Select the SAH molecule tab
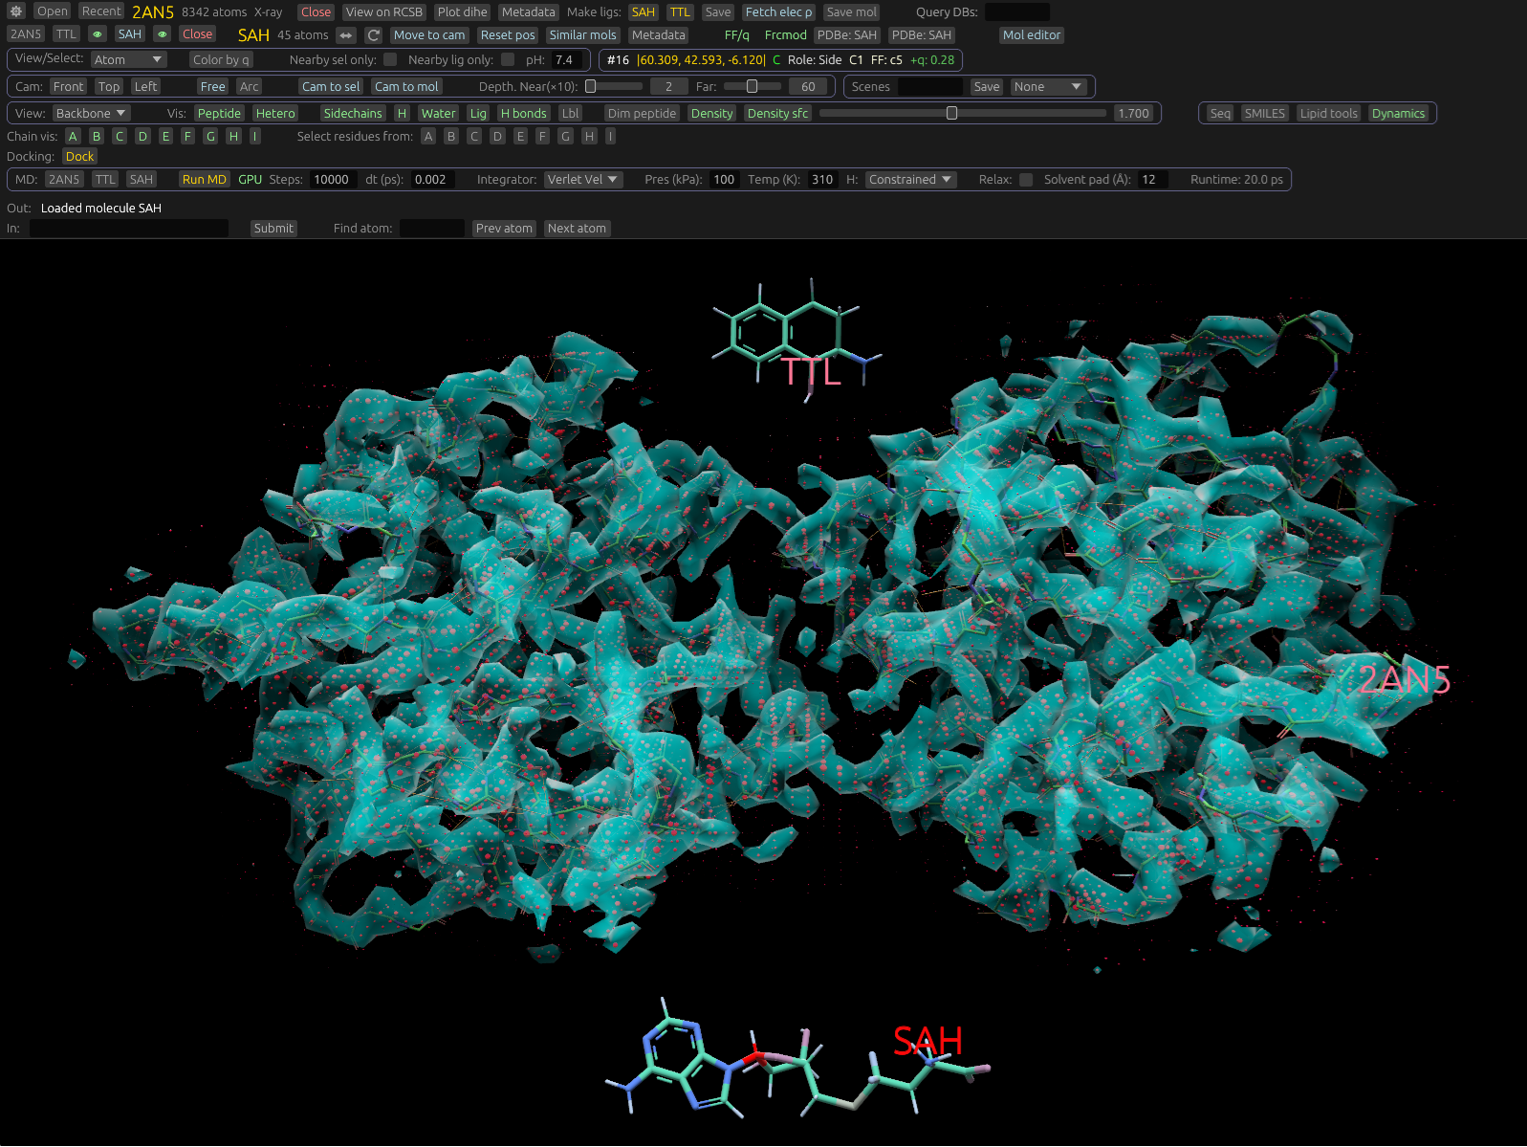This screenshot has height=1147, width=1527. click(x=130, y=34)
